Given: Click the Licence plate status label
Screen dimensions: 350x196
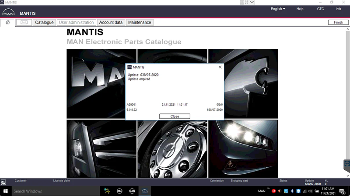Looking at the screenshot, I should (61, 181).
